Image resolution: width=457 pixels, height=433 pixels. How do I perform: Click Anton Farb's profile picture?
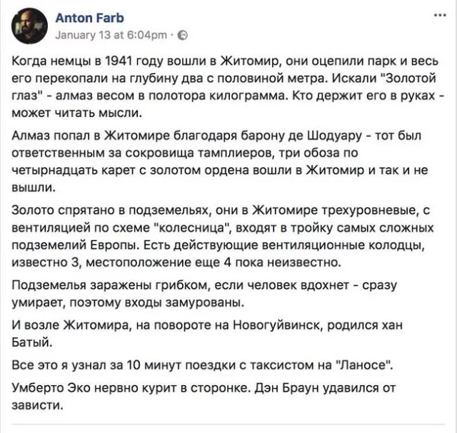point(28,24)
